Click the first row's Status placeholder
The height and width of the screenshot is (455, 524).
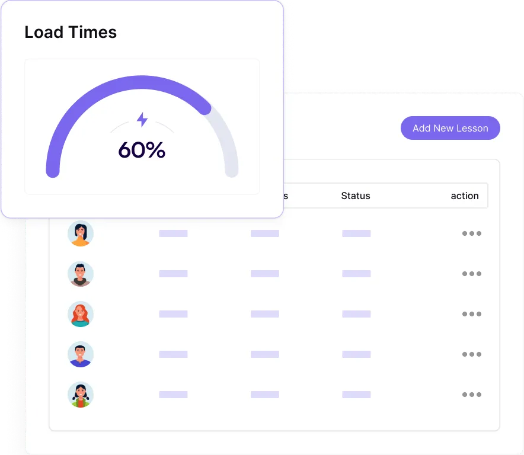pyautogui.click(x=356, y=233)
